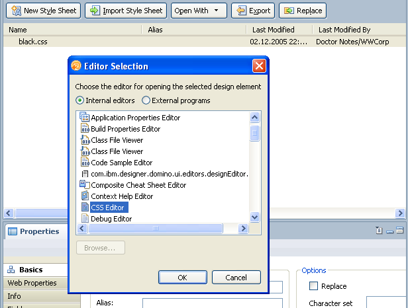Click the New Style Sheet button

click(x=42, y=11)
